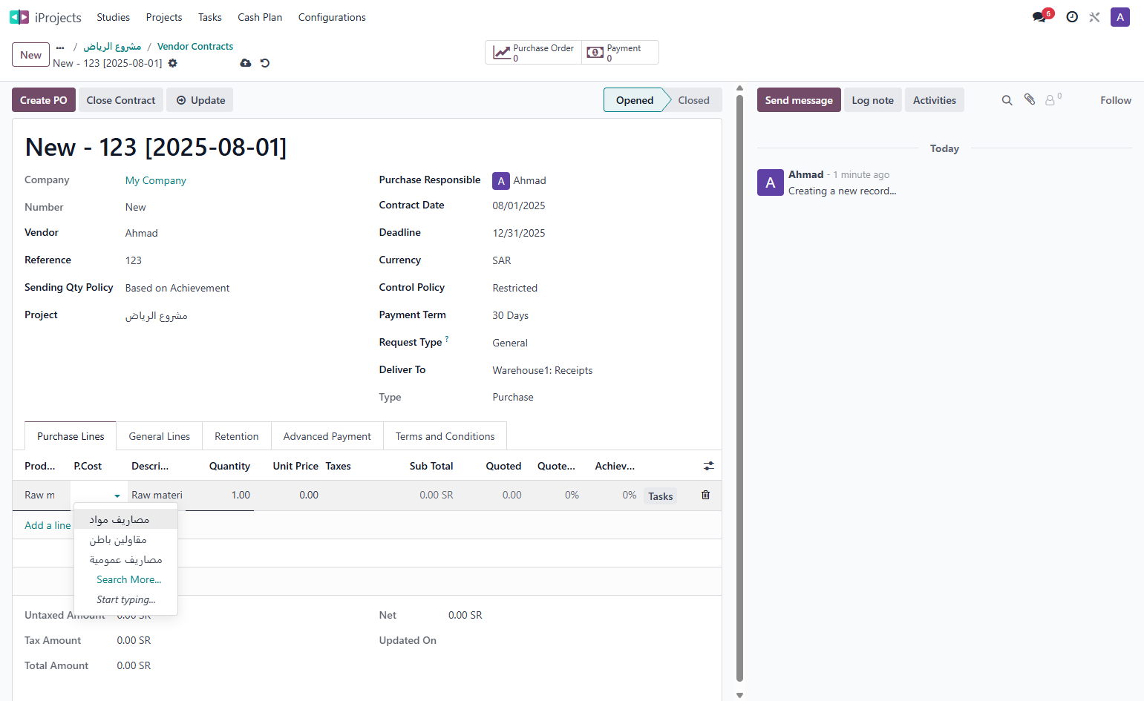Viewport: 1144px width, 701px height.
Task: Click Search More... in the dropdown
Action: tap(128, 579)
